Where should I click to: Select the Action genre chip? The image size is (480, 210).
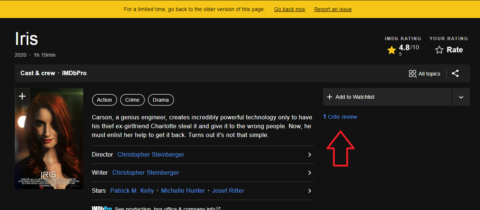point(104,100)
